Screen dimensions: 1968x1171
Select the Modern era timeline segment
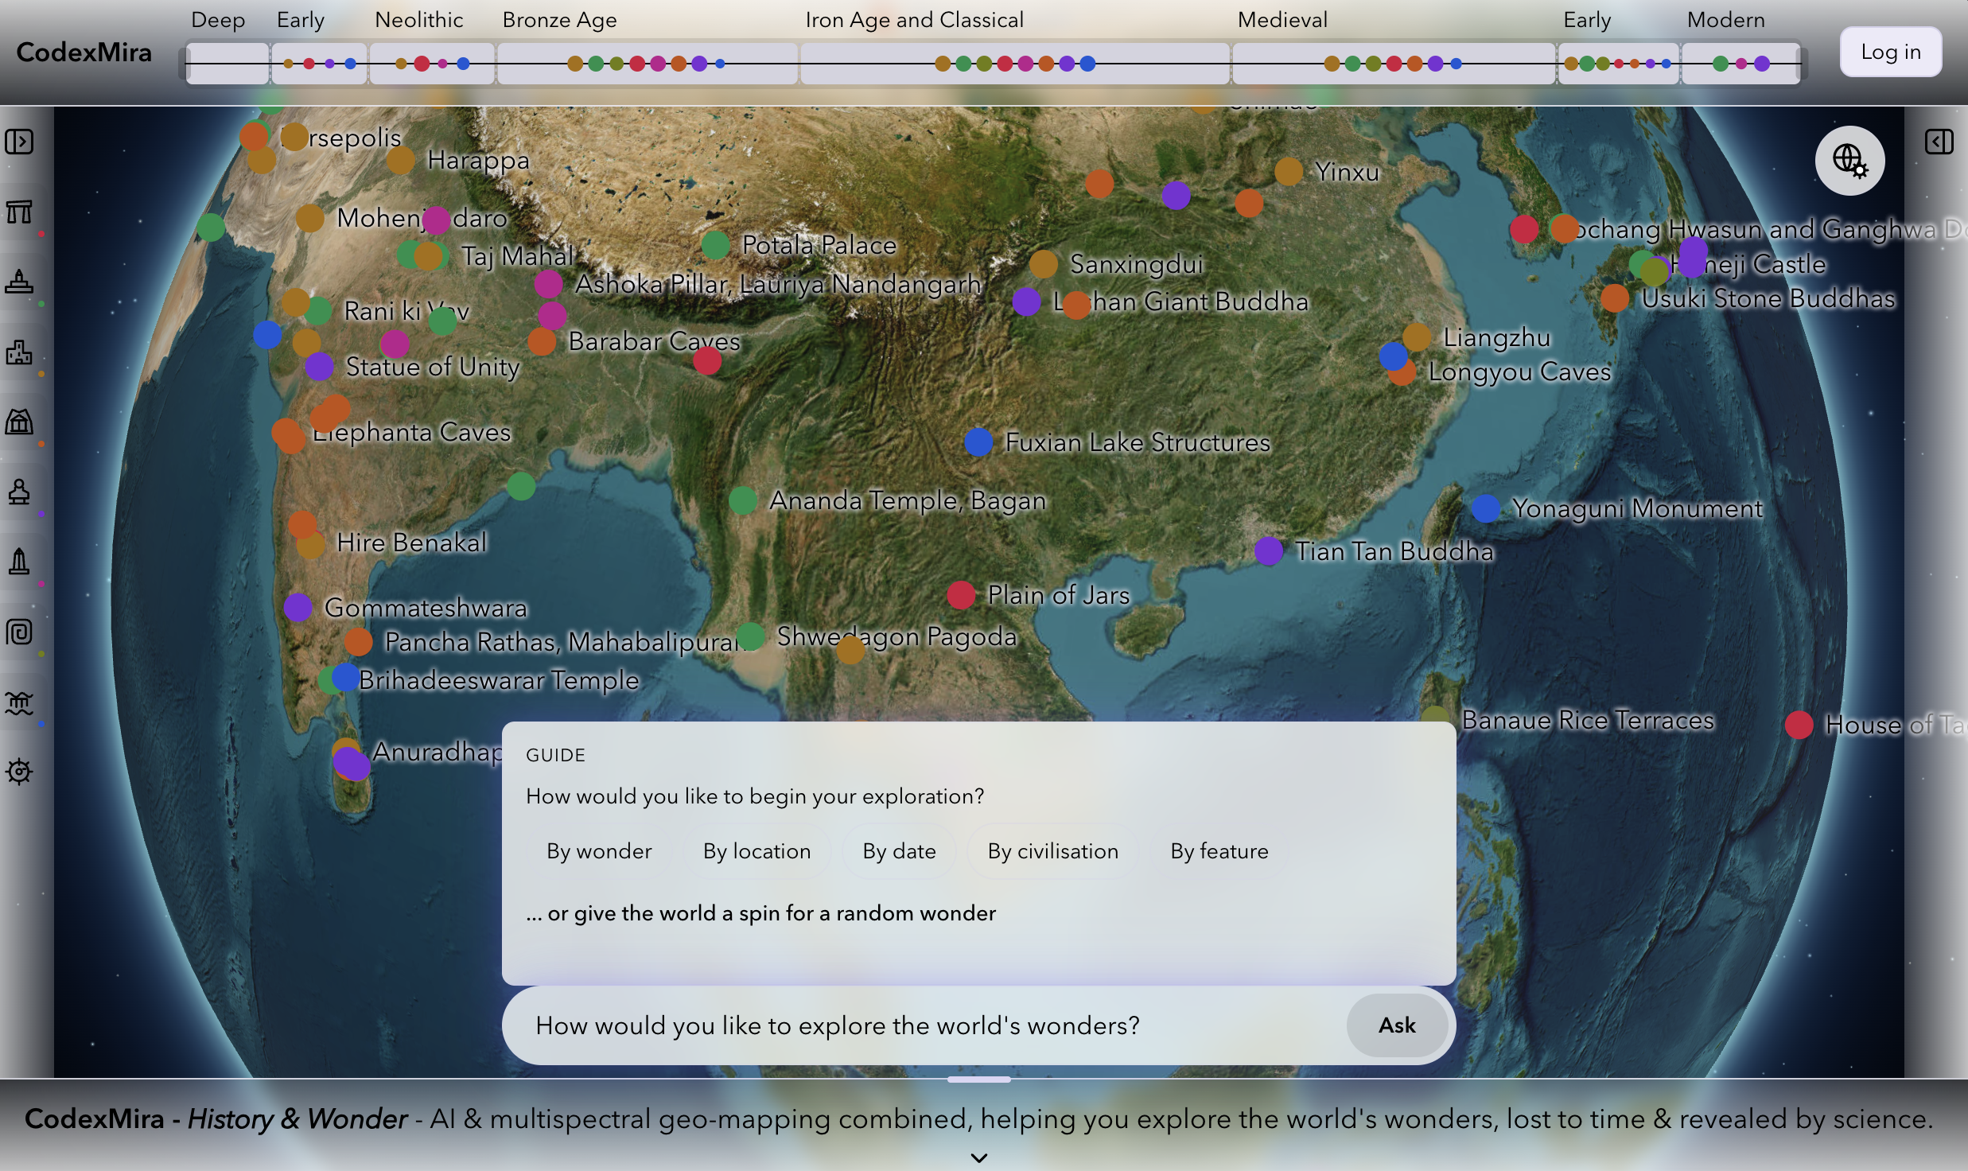1740,64
